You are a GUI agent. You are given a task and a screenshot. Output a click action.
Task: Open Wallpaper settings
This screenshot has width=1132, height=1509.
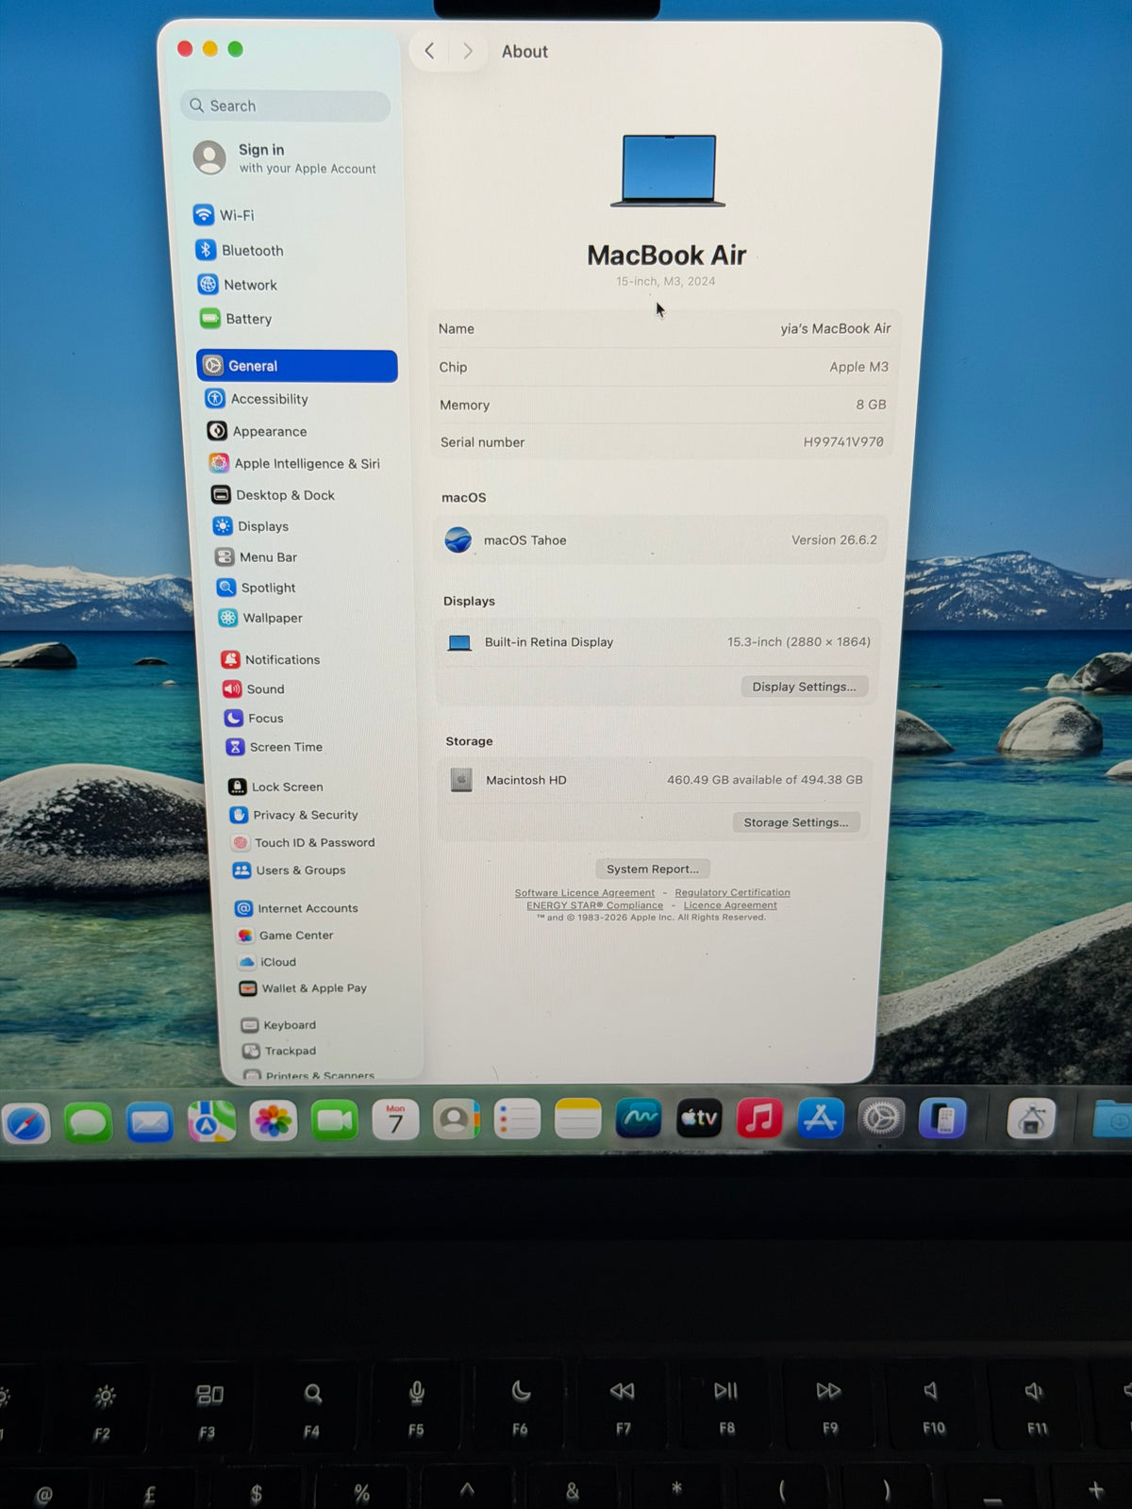[x=260, y=618]
